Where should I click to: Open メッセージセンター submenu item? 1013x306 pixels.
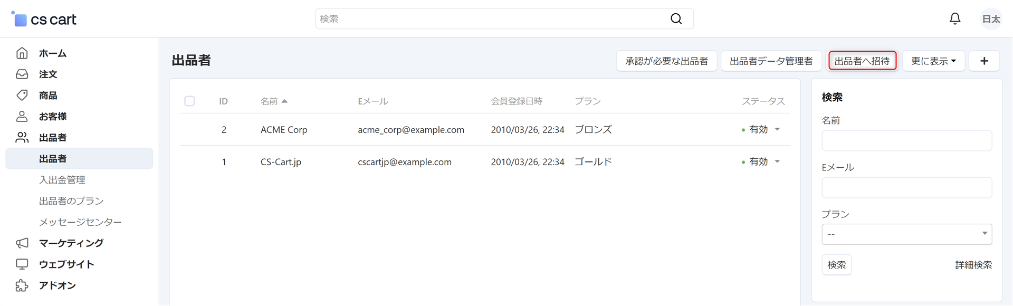(x=80, y=222)
